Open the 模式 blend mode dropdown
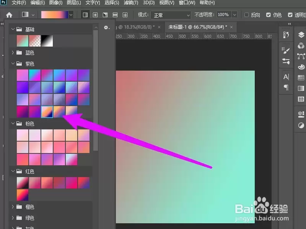Screen dimensions: 306x229 [x=171, y=15]
